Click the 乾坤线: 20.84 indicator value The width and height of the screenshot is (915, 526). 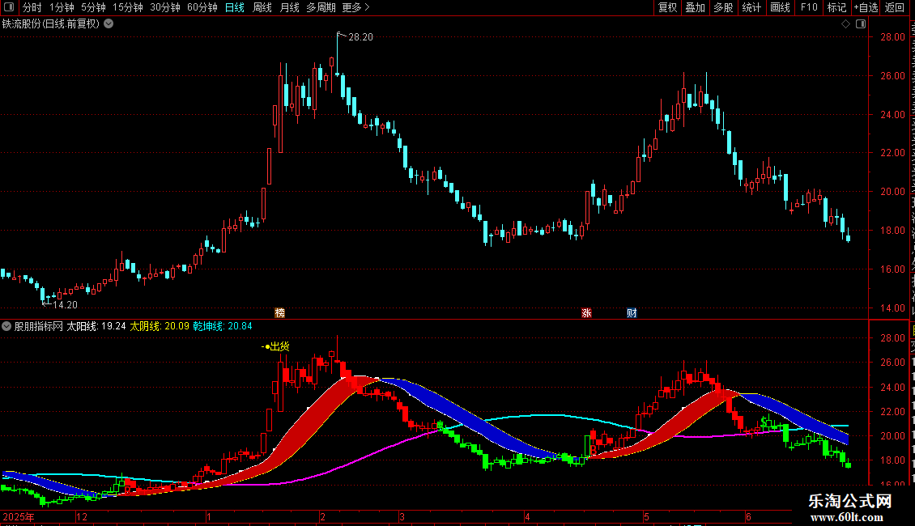click(x=223, y=326)
